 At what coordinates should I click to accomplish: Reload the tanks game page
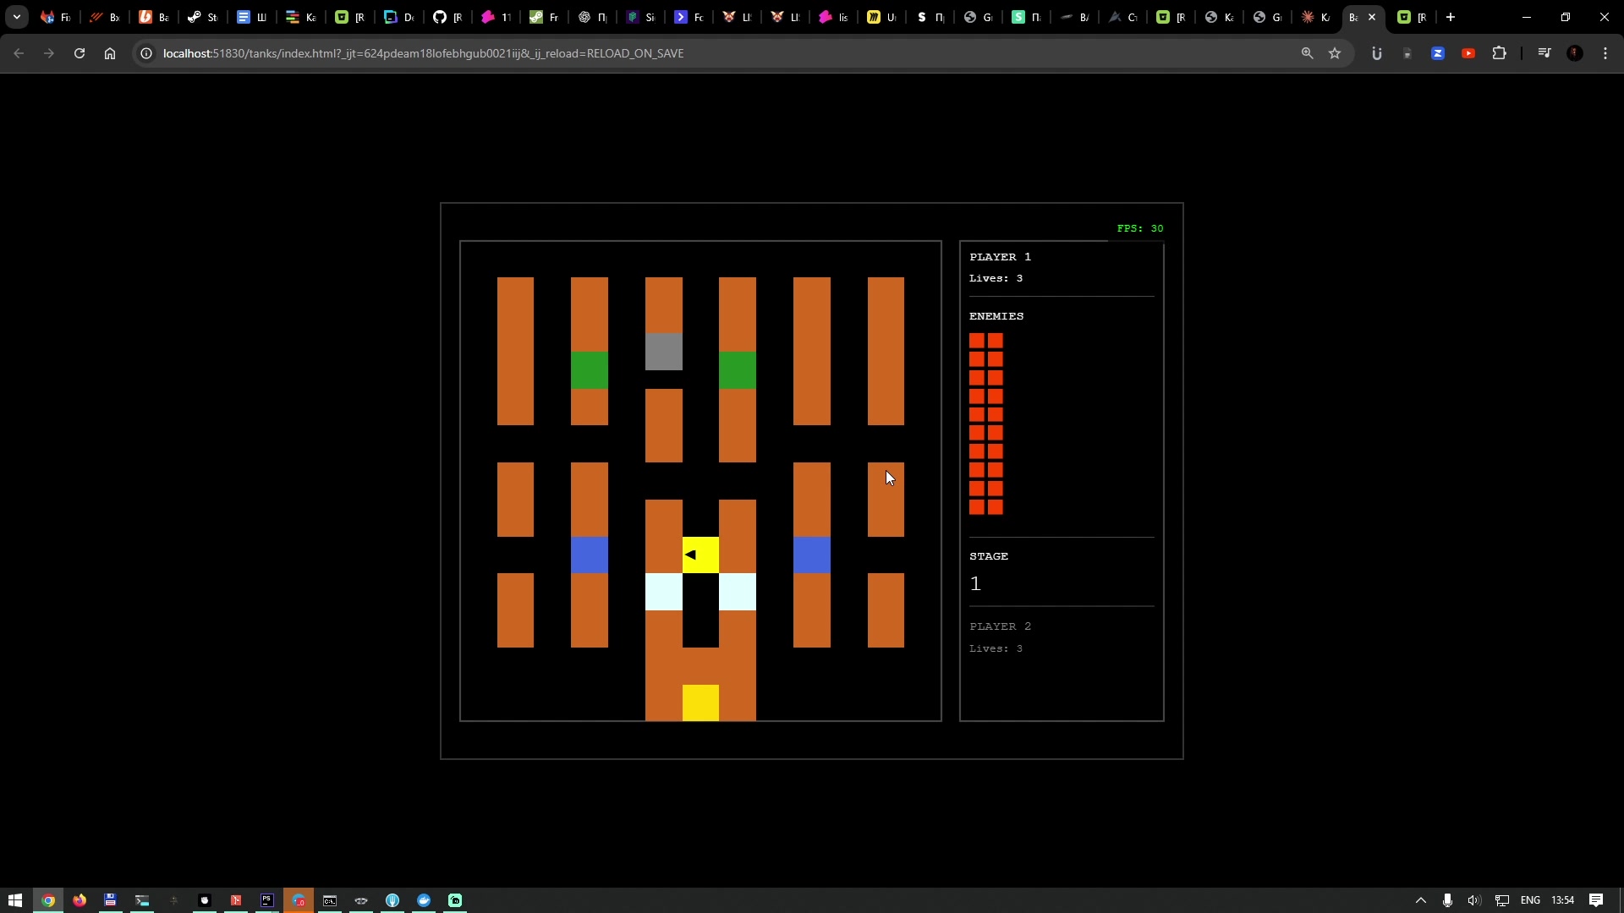click(x=80, y=53)
